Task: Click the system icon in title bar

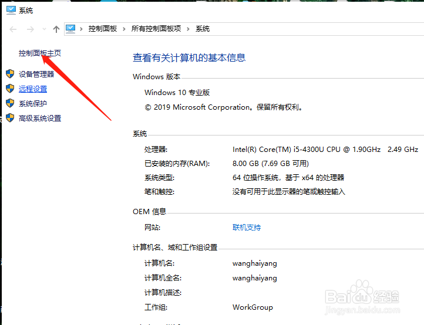Action: 11,10
